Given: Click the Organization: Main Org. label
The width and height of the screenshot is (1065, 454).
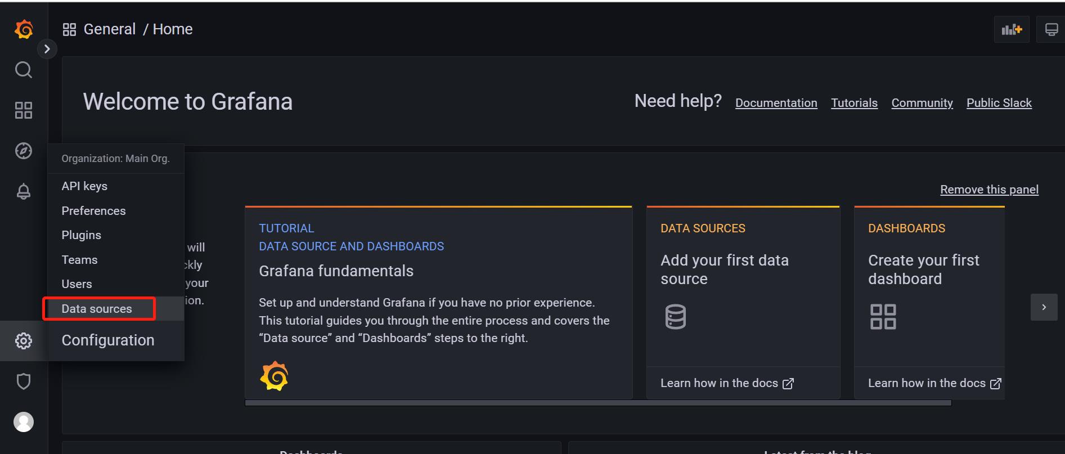Looking at the screenshot, I should coord(115,159).
